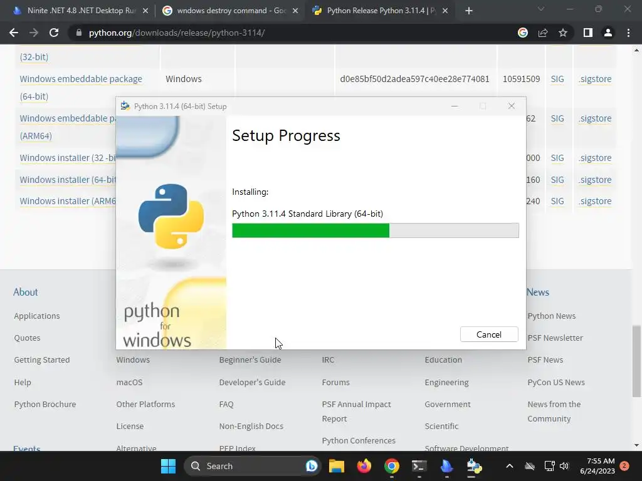The width and height of the screenshot is (642, 481).
Task: Open the PyCon US News link
Action: point(556,383)
